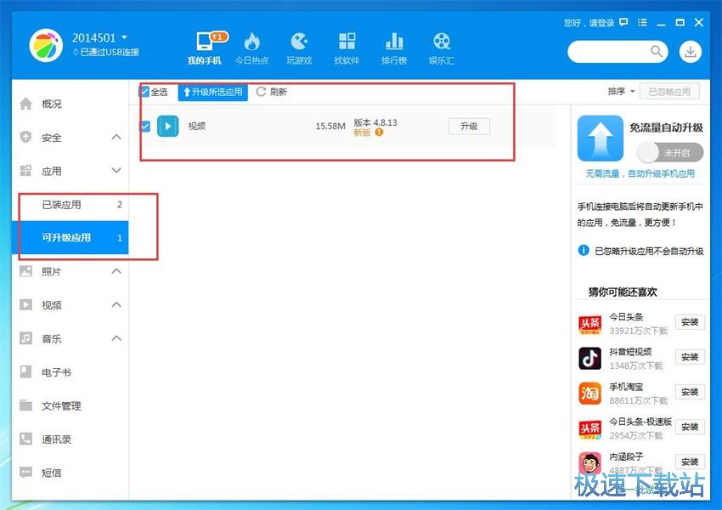Install 手机淘宝 app
The image size is (722, 510).
pyautogui.click(x=690, y=392)
